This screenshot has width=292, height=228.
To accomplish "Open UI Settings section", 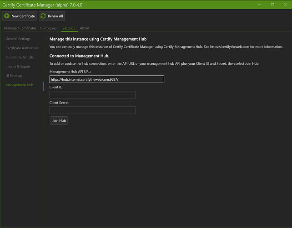I will point(14,76).
